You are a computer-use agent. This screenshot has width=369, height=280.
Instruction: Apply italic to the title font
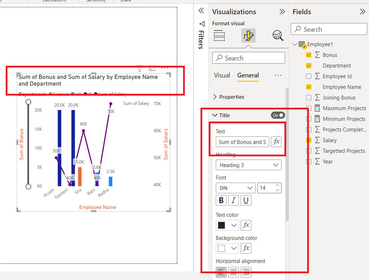[x=234, y=200]
